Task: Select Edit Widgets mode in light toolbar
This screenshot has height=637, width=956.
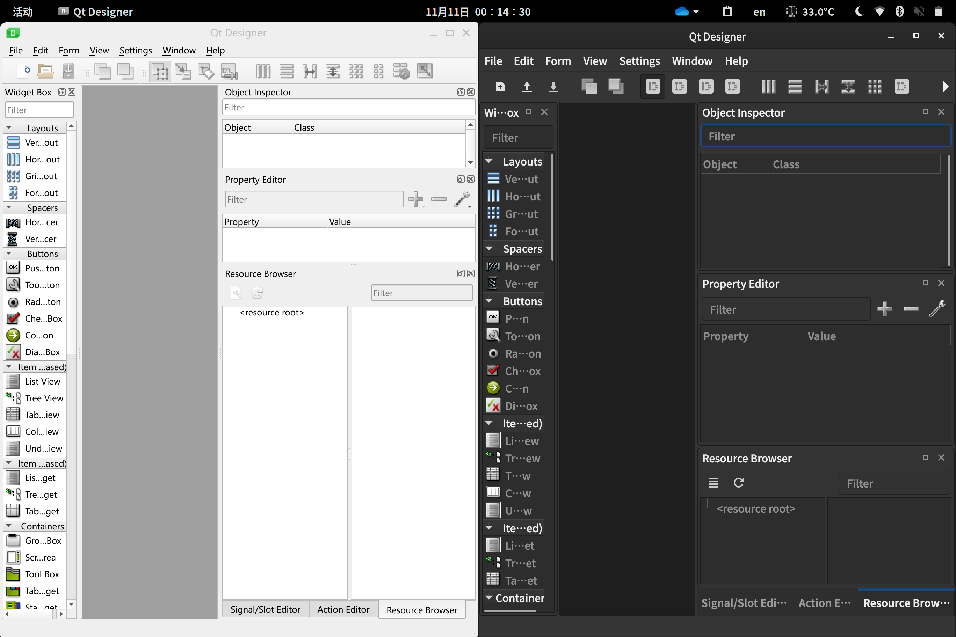Action: [160, 72]
